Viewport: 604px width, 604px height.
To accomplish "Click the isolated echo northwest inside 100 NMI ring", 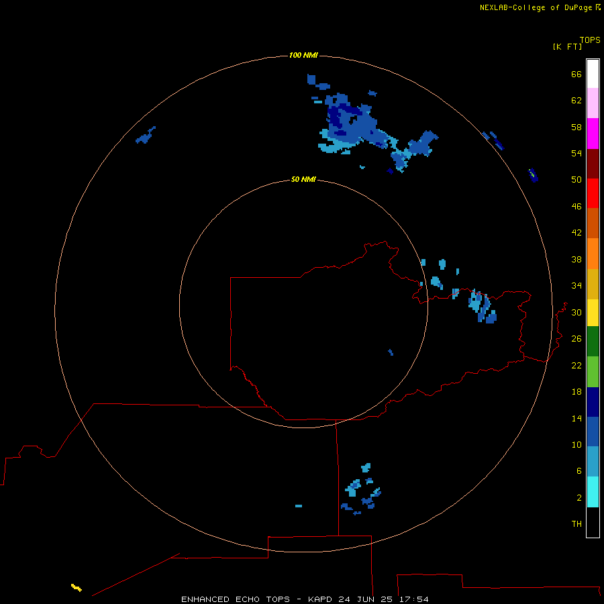I will [146, 135].
